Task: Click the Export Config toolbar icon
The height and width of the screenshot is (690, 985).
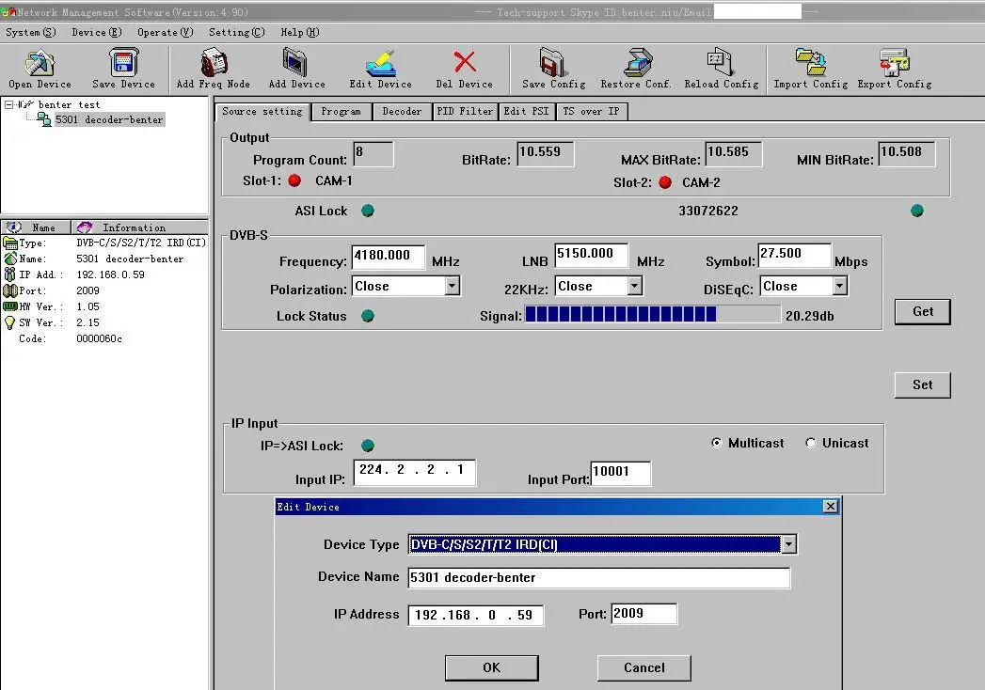Action: coord(894,64)
